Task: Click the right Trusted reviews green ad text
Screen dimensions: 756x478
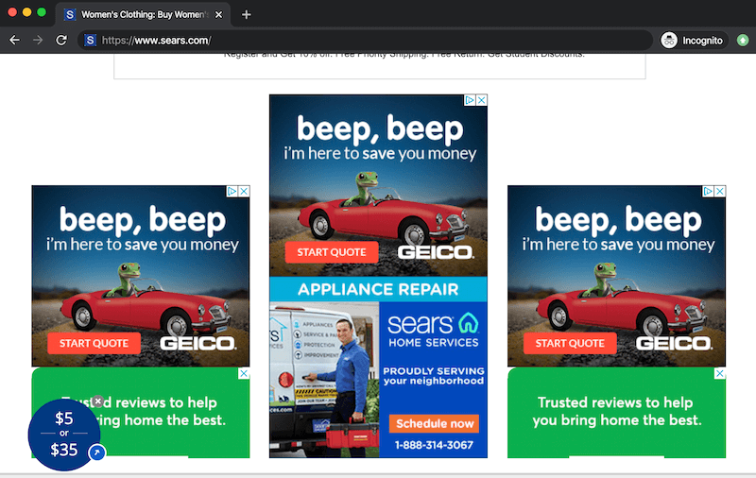Action: (617, 411)
